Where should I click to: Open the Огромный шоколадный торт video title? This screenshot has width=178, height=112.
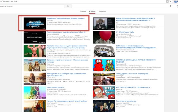pyautogui.click(x=136, y=61)
